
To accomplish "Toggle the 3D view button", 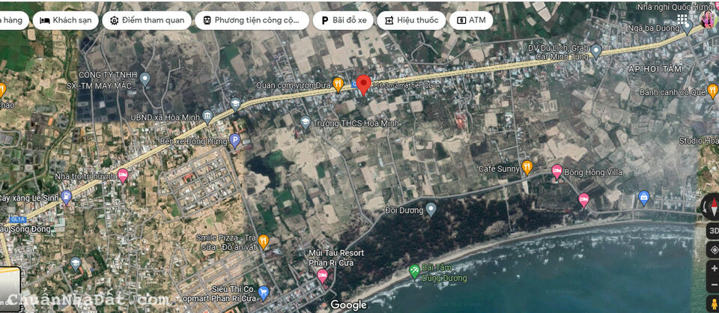I will coord(713,231).
